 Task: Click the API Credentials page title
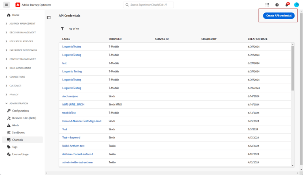69,16
